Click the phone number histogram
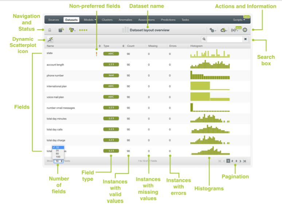 coord(210,75)
